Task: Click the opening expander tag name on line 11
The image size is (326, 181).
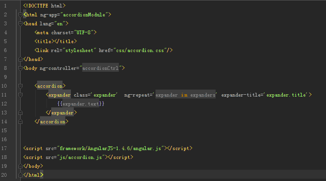Action: pos(60,95)
